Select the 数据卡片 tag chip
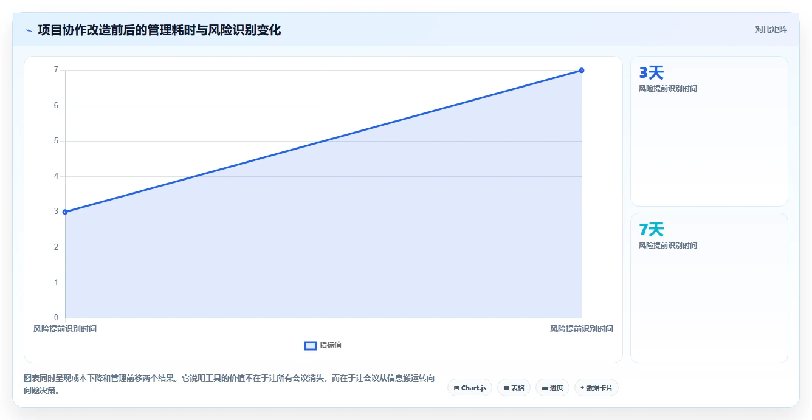The height and width of the screenshot is (420, 812). 596,388
